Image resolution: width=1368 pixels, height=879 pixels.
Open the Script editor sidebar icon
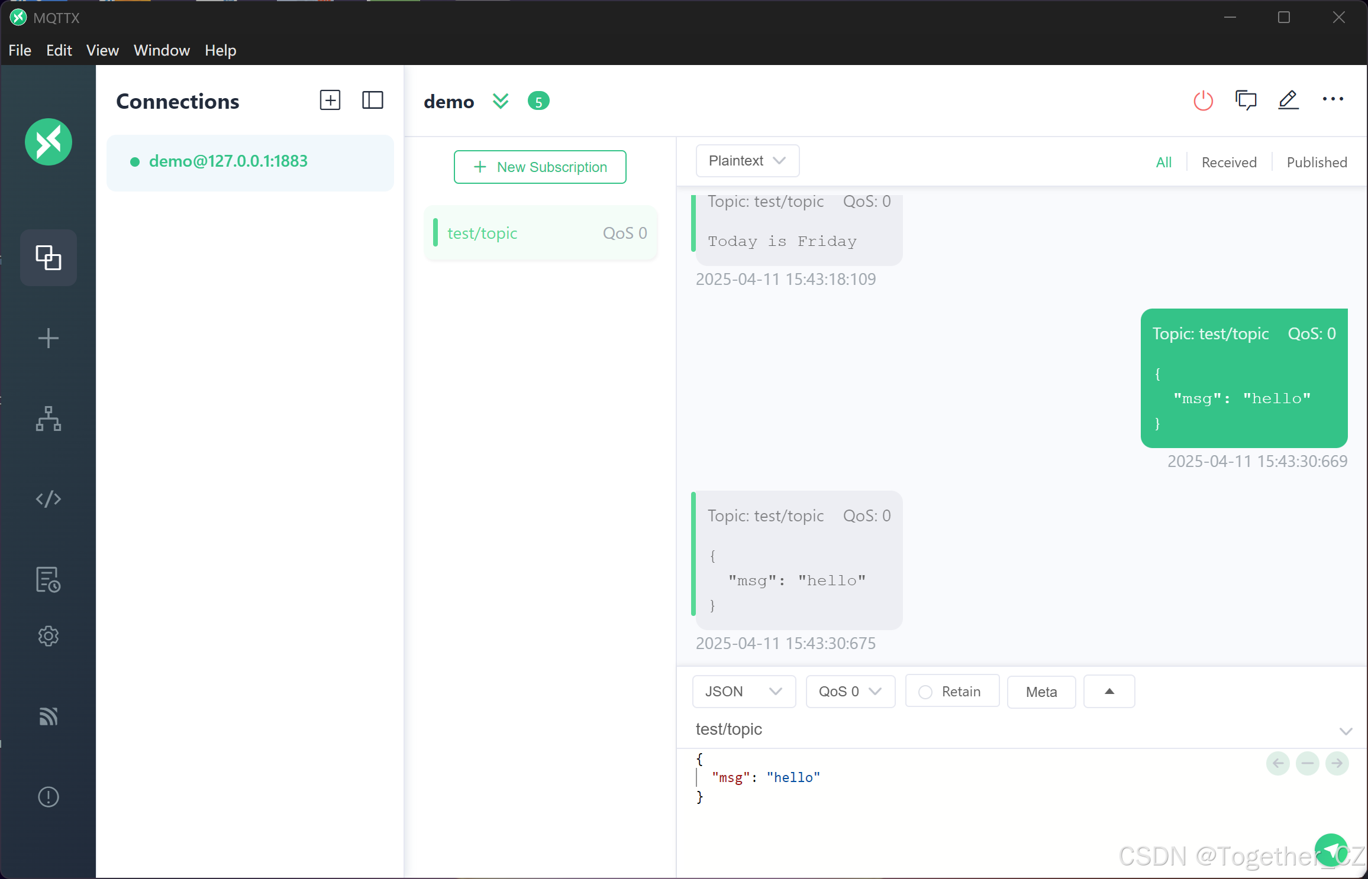pyautogui.click(x=48, y=499)
